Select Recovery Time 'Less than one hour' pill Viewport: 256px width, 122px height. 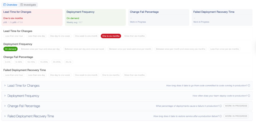click(x=14, y=75)
